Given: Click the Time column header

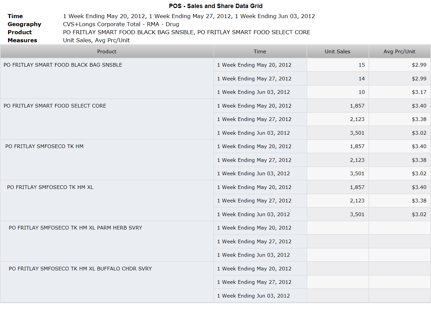Looking at the screenshot, I should click(260, 52).
